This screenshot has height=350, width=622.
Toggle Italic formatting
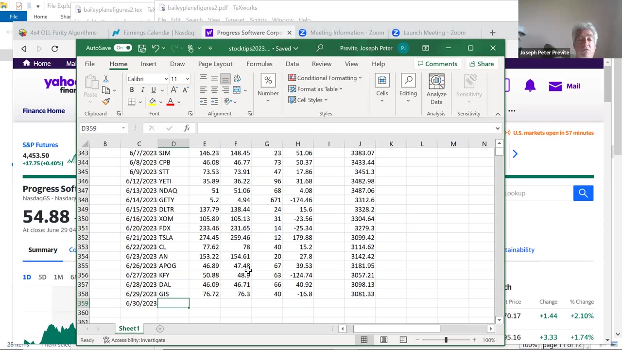142,90
